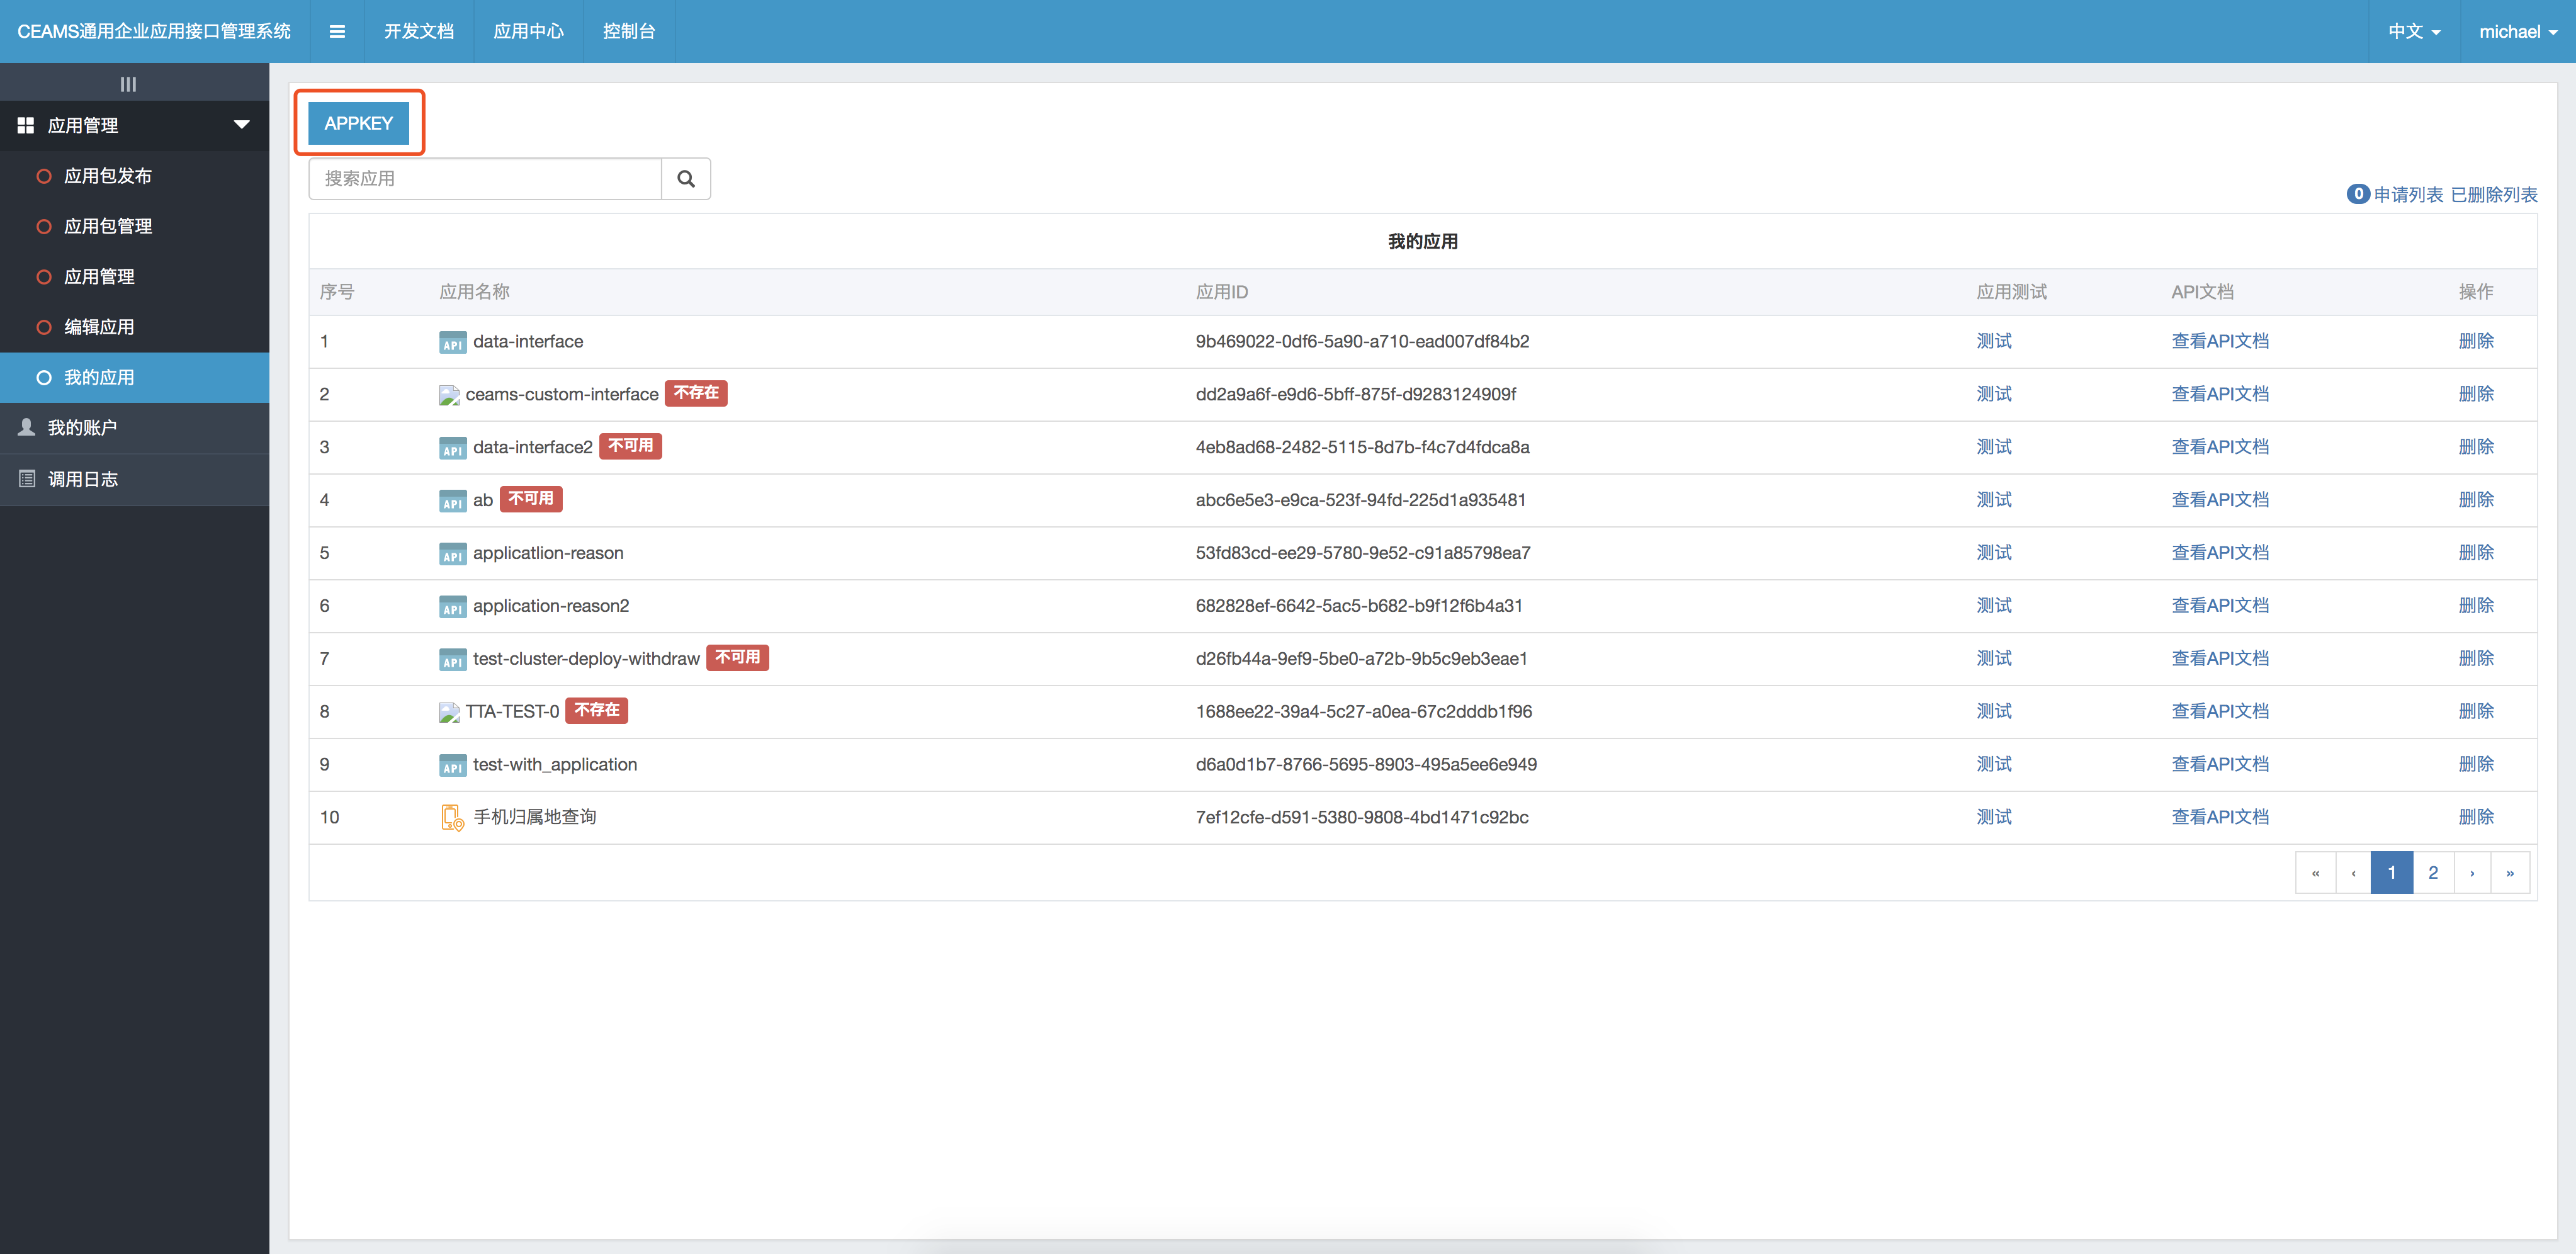This screenshot has height=1254, width=2576.
Task: Click pagination page 1
Action: point(2392,872)
